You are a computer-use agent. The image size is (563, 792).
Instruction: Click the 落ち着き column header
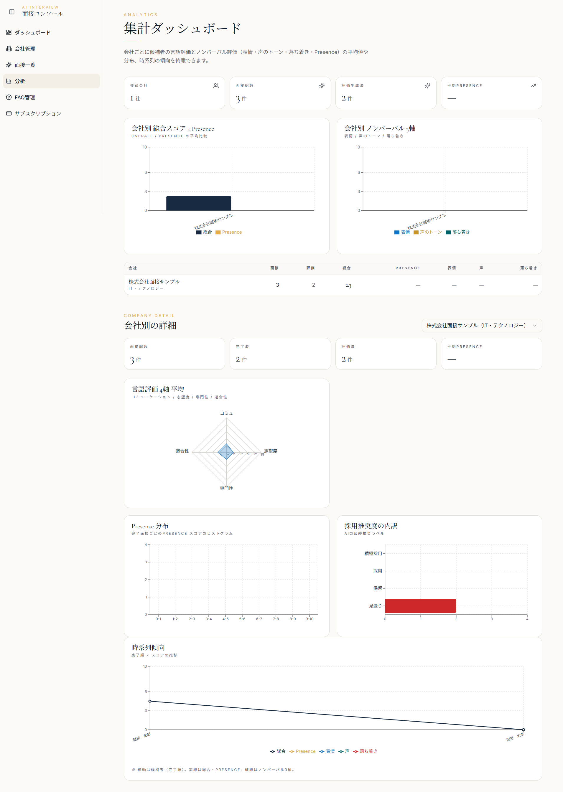pos(529,268)
